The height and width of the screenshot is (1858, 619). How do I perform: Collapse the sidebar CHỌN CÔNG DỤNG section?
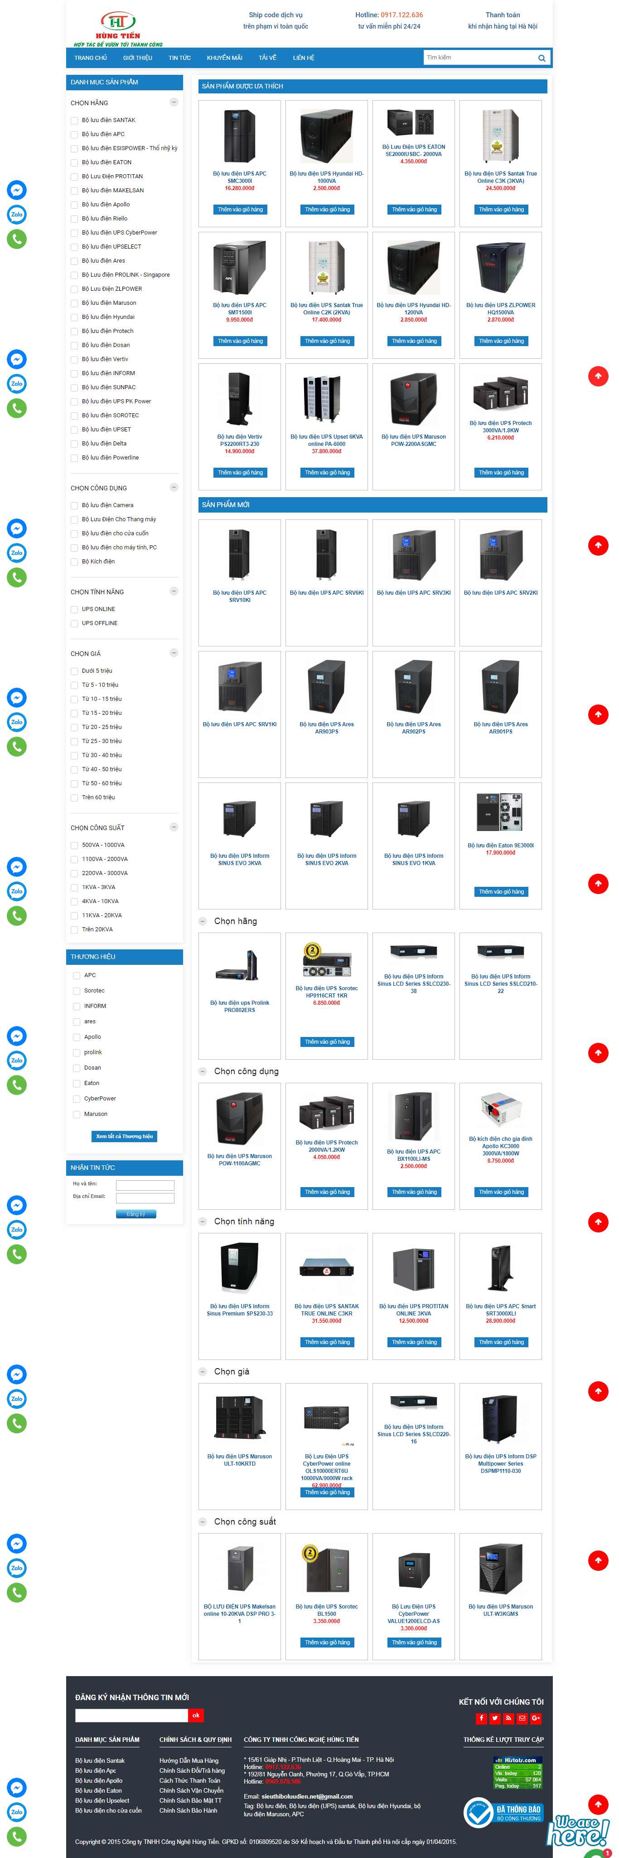coord(174,488)
